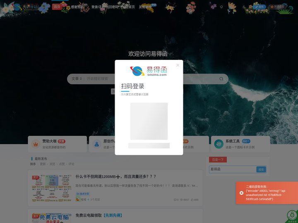This screenshot has height=223, width=298.
Task: Click the magnifier search icon
Action: [221, 79]
